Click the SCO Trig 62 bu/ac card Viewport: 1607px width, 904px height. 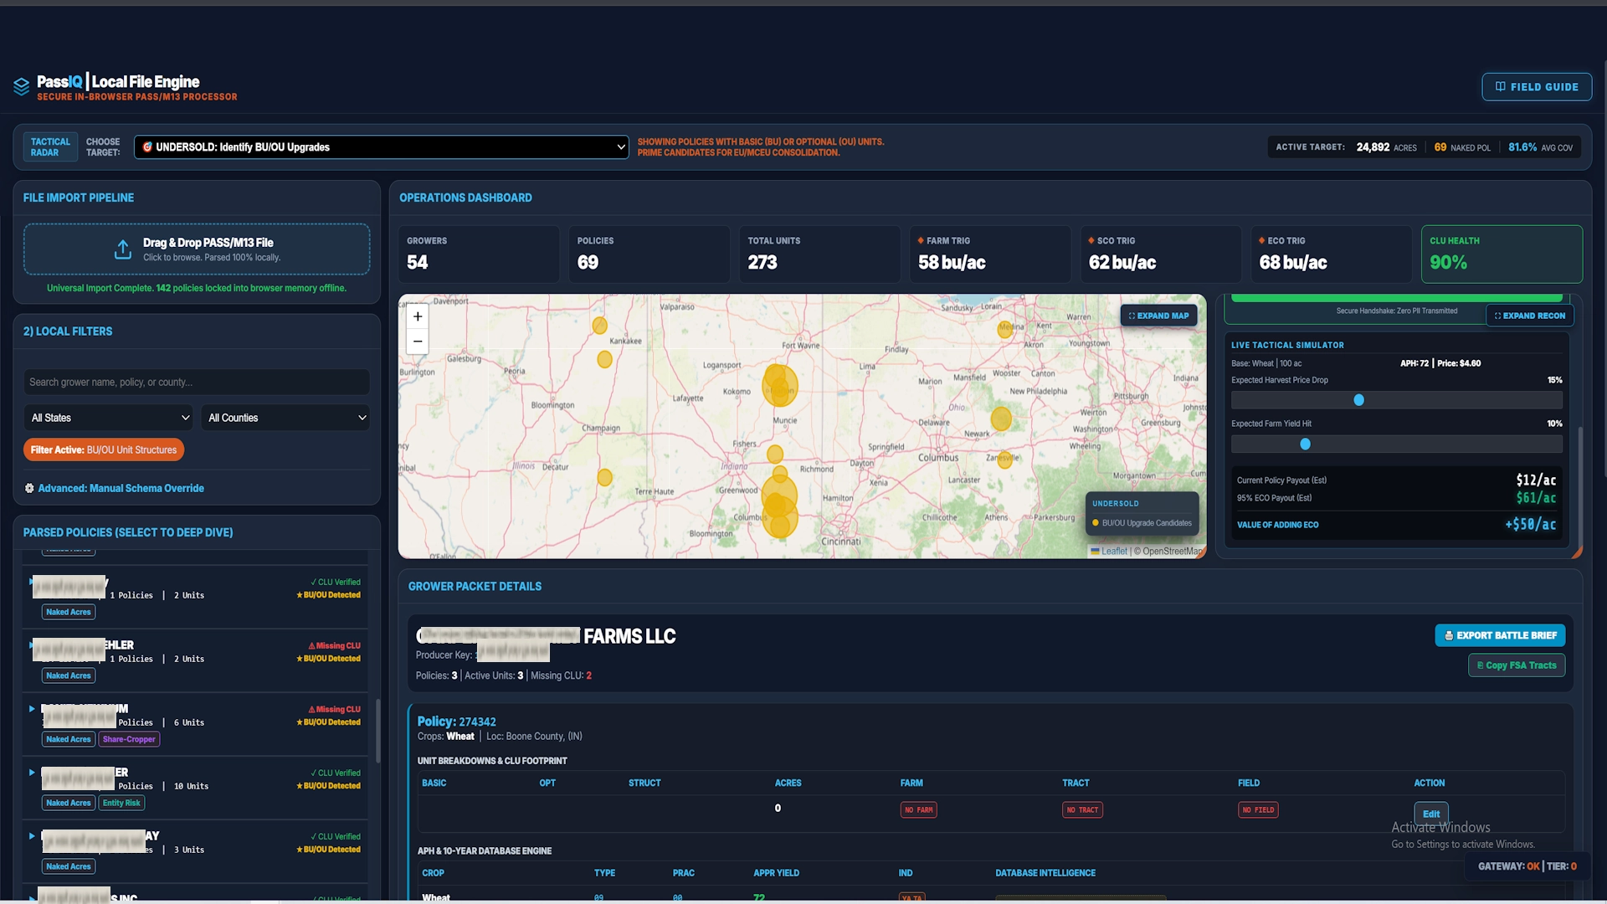[1161, 254]
